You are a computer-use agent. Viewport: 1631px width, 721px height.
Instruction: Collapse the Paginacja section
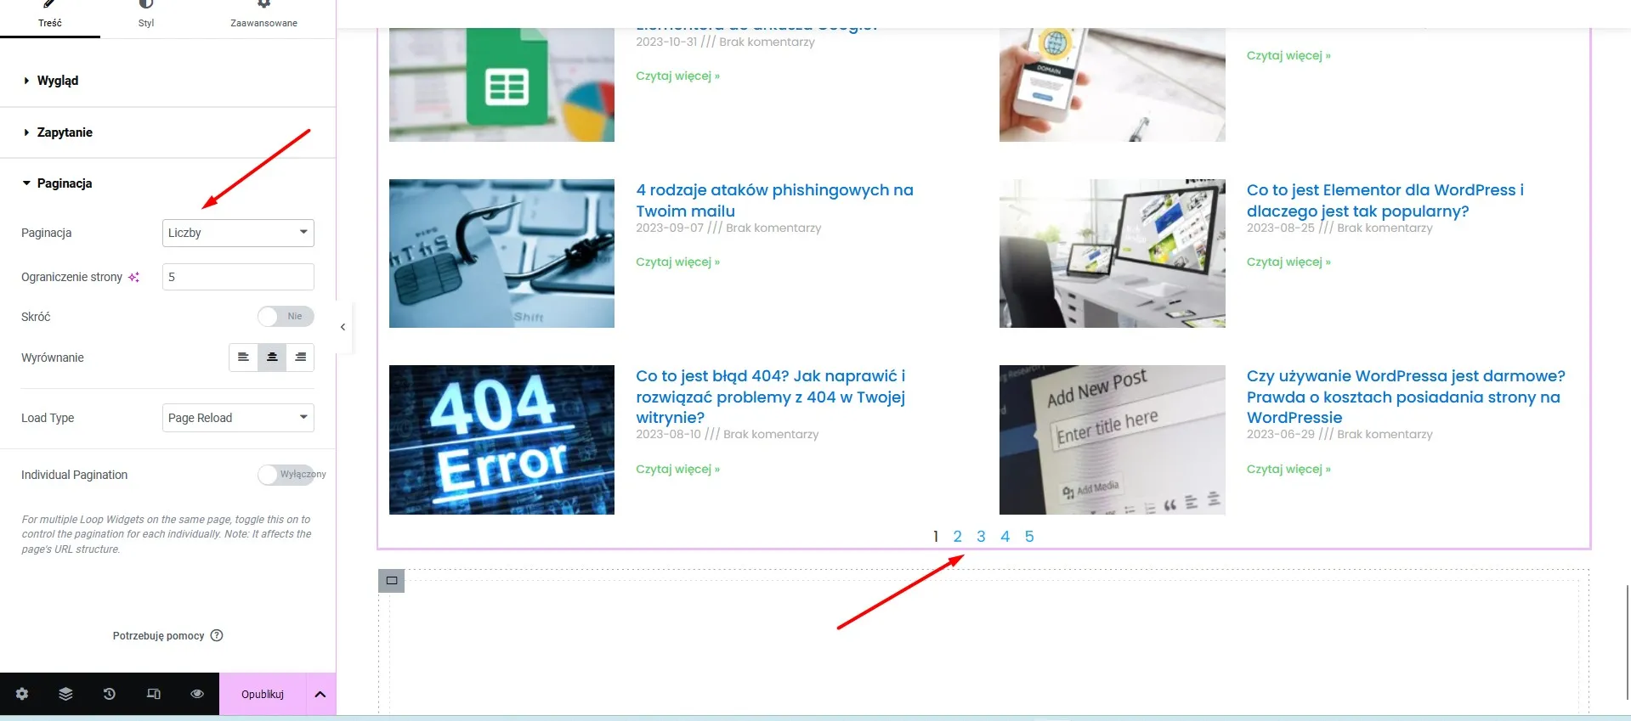point(167,183)
